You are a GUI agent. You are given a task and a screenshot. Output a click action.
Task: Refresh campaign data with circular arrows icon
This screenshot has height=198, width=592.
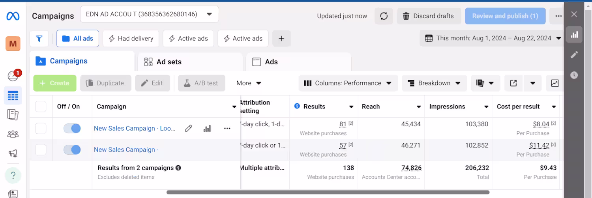[384, 16]
